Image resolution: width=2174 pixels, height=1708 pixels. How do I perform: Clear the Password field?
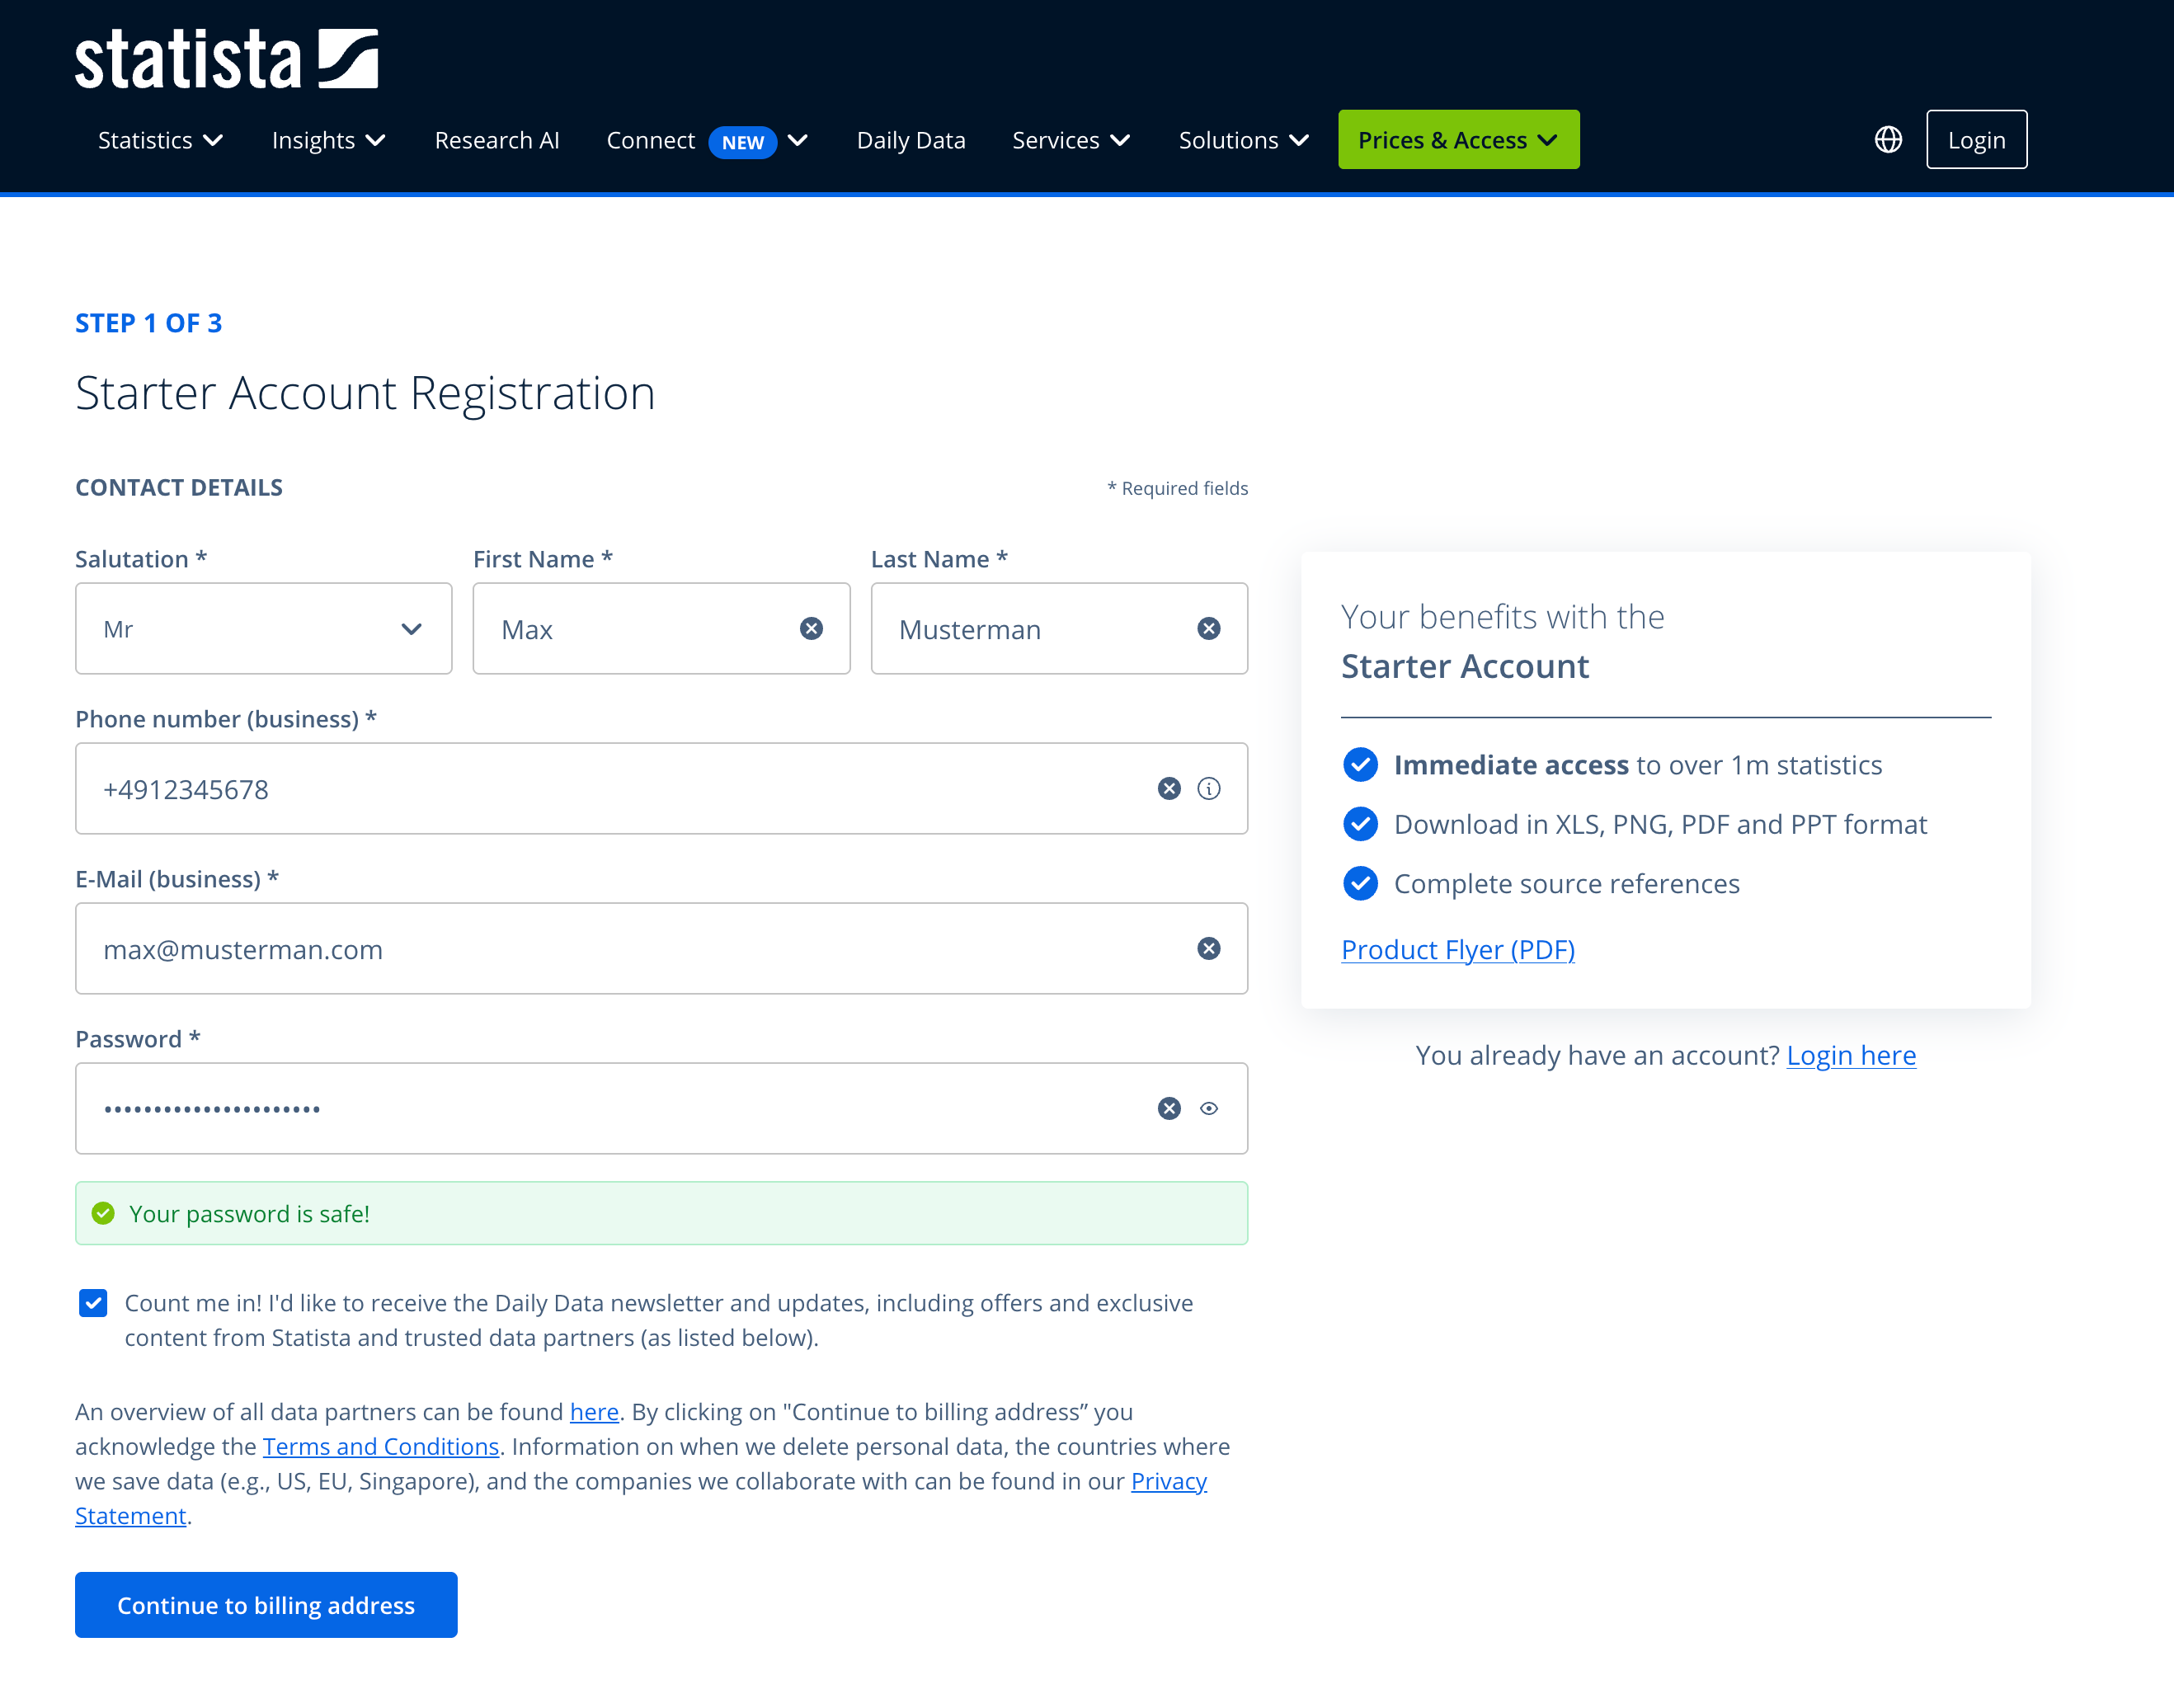coord(1168,1108)
